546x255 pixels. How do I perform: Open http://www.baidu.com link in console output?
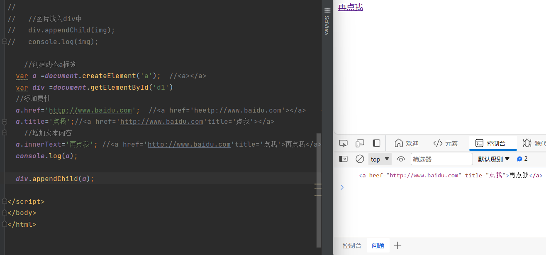tap(424, 175)
